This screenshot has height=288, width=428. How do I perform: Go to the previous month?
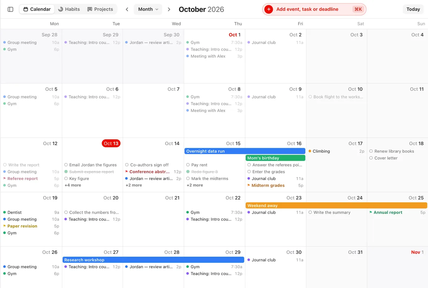click(127, 9)
